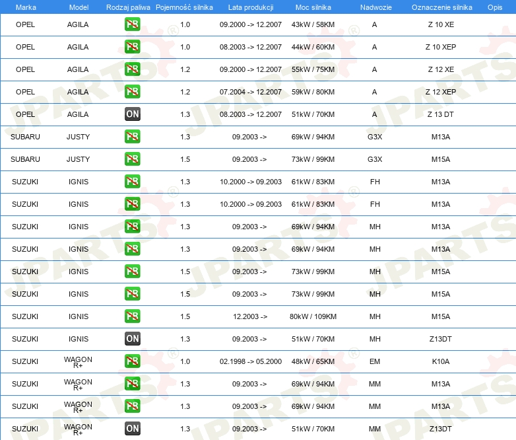Click ON diesel icon in Wagon R+ Z13DT row
Image resolution: width=516 pixels, height=440 pixels.
tap(132, 429)
